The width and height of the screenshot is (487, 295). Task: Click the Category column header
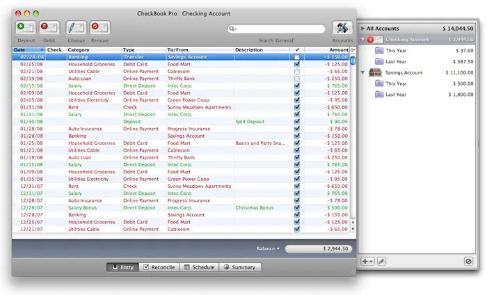point(94,49)
